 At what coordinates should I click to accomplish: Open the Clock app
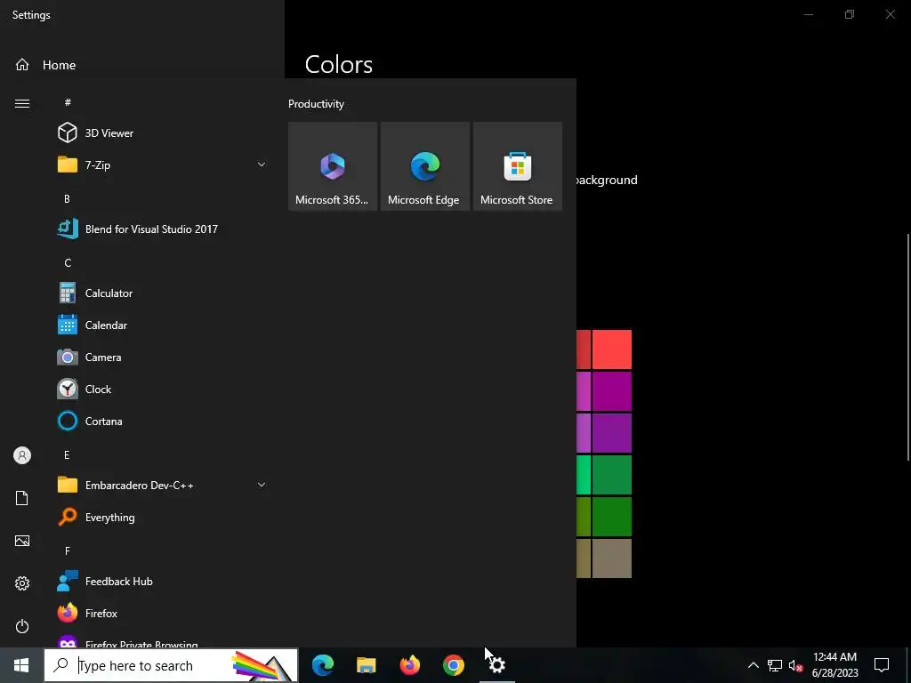tap(163, 390)
